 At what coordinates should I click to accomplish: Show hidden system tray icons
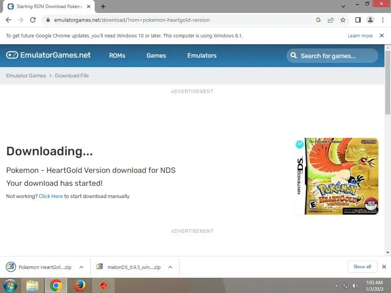(337, 286)
